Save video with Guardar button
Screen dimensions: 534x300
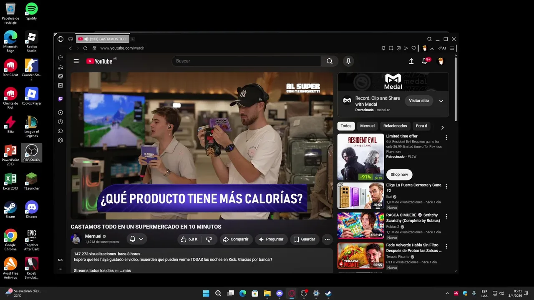tap(305, 240)
